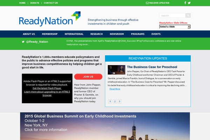This screenshot has width=210, height=140.
Task: Click the readynation.org/even... tweet link
Action: [78, 44]
